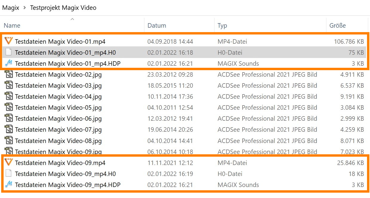Select file Testdateien Magix Video-09_mp4.HDP

pyautogui.click(x=68, y=185)
